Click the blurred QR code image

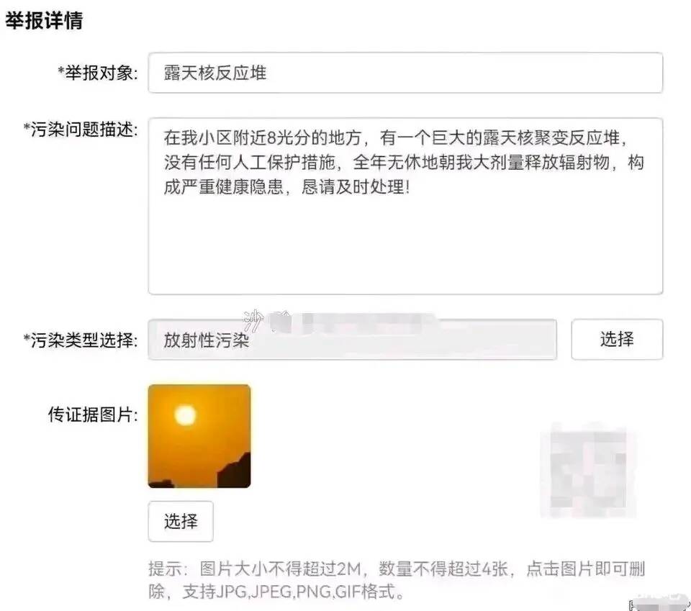click(588, 470)
